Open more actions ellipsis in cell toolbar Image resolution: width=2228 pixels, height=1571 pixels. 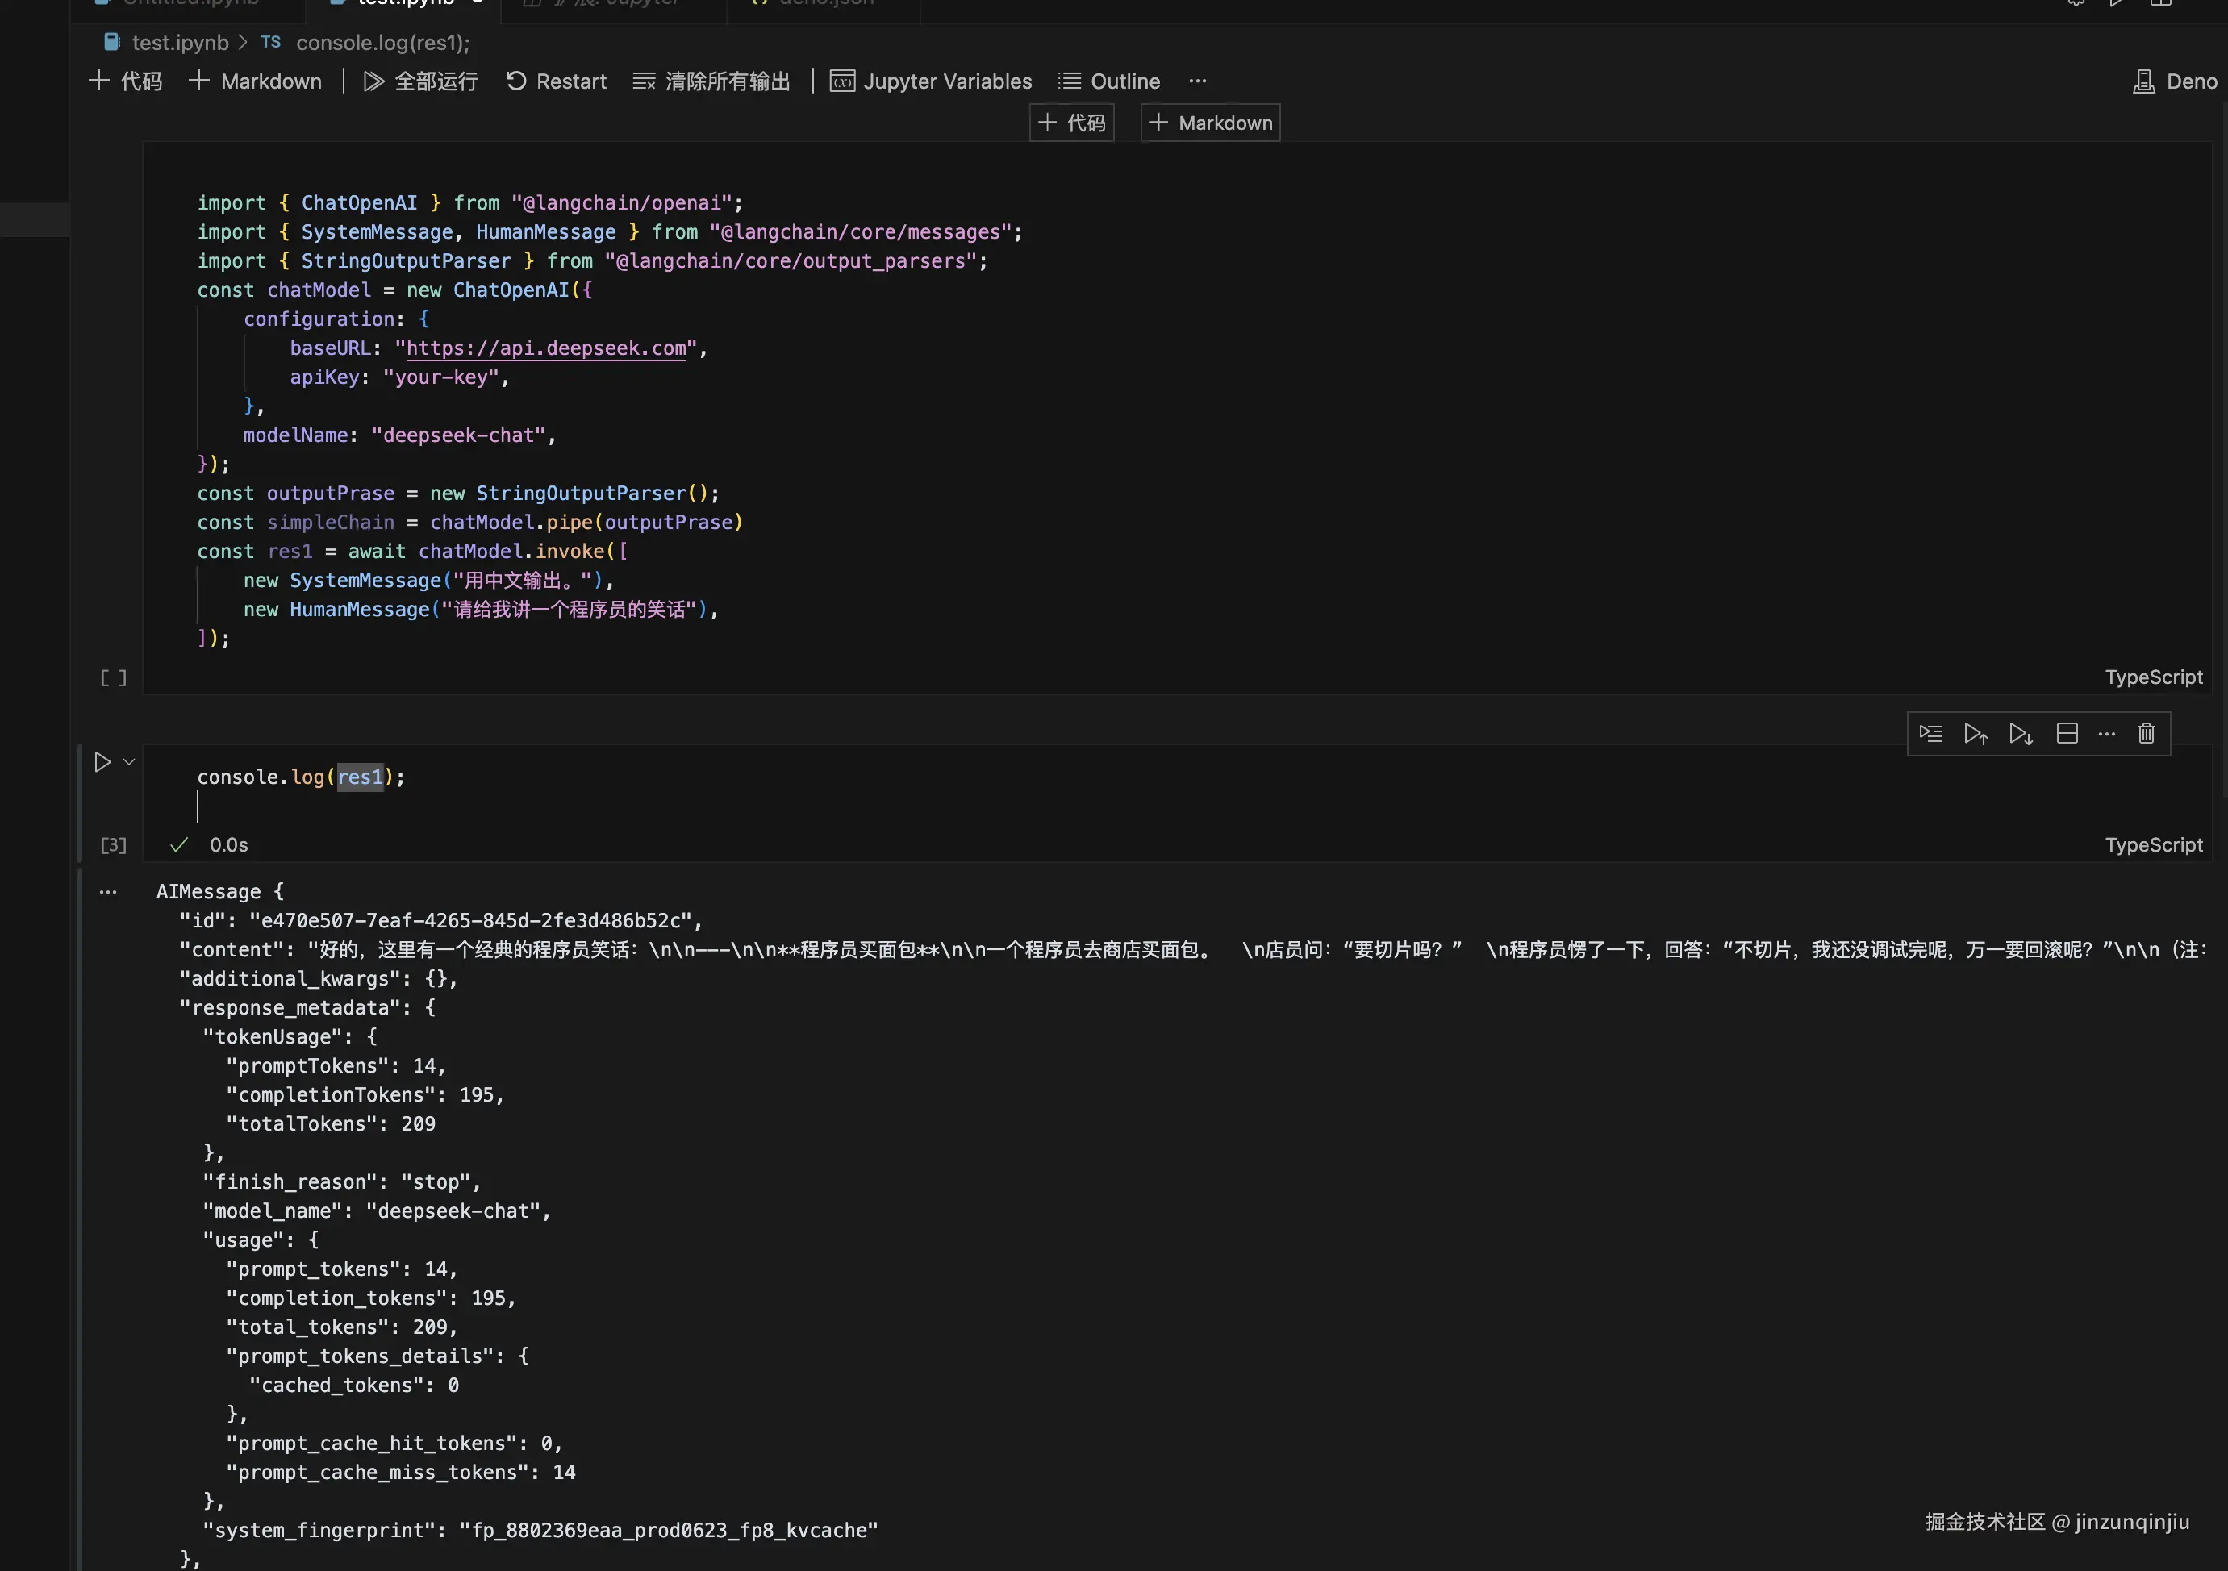(x=2107, y=734)
